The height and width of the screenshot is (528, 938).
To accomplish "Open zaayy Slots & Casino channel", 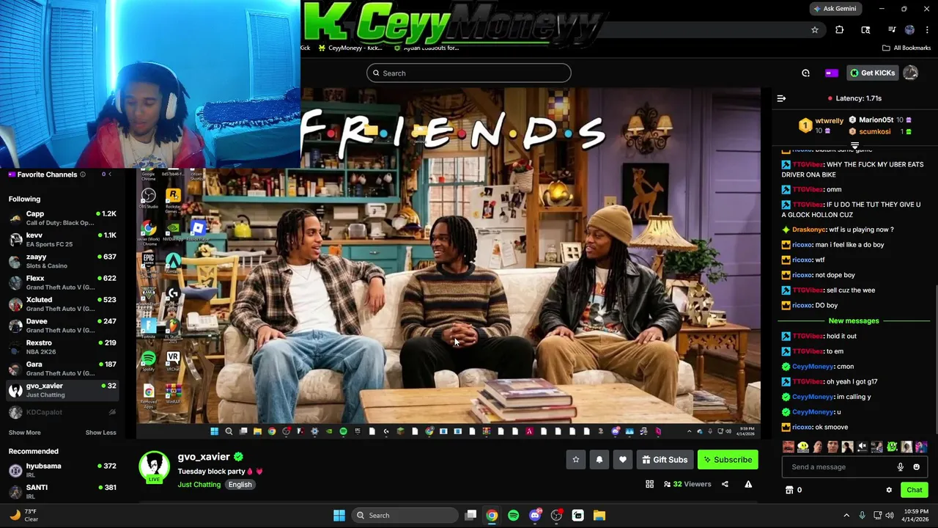I will point(62,261).
